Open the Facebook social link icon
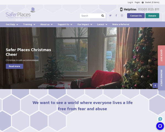This screenshot has height=132, width=165. coord(116,16)
